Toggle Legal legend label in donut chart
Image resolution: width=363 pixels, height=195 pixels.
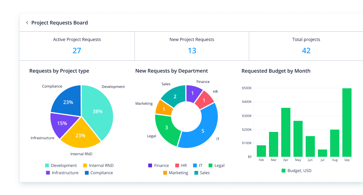click(219, 165)
